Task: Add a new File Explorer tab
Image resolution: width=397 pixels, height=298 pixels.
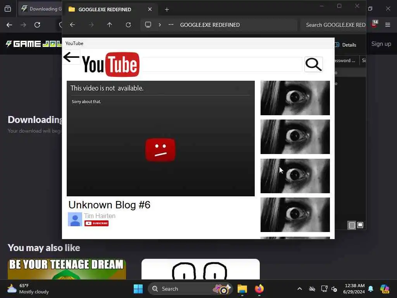Action: tap(167, 9)
